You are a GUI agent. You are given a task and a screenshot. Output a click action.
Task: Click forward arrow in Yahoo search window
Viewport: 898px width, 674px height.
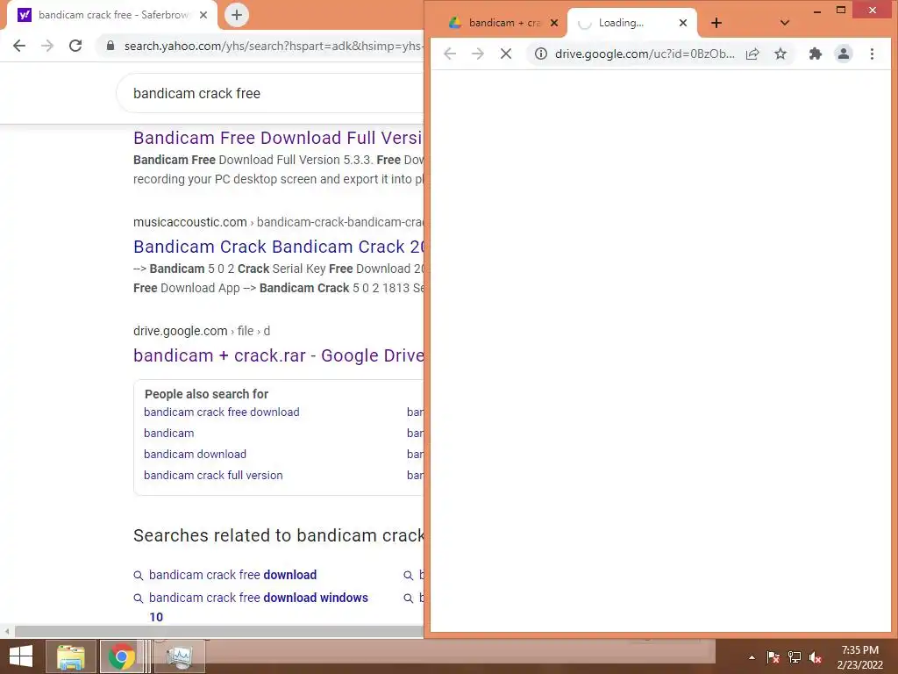click(x=47, y=46)
